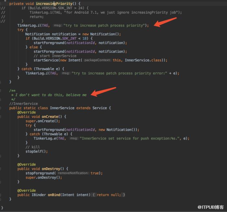The height and width of the screenshot is (212, 227).
Task: Click the '// start InnerService' comment
Action: coord(55,56)
